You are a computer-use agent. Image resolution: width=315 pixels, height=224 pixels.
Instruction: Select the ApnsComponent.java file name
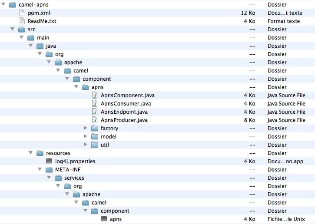click(x=128, y=96)
